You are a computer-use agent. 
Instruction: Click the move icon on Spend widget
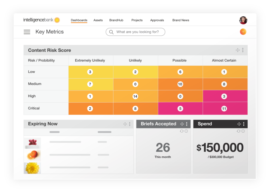coord(239,124)
